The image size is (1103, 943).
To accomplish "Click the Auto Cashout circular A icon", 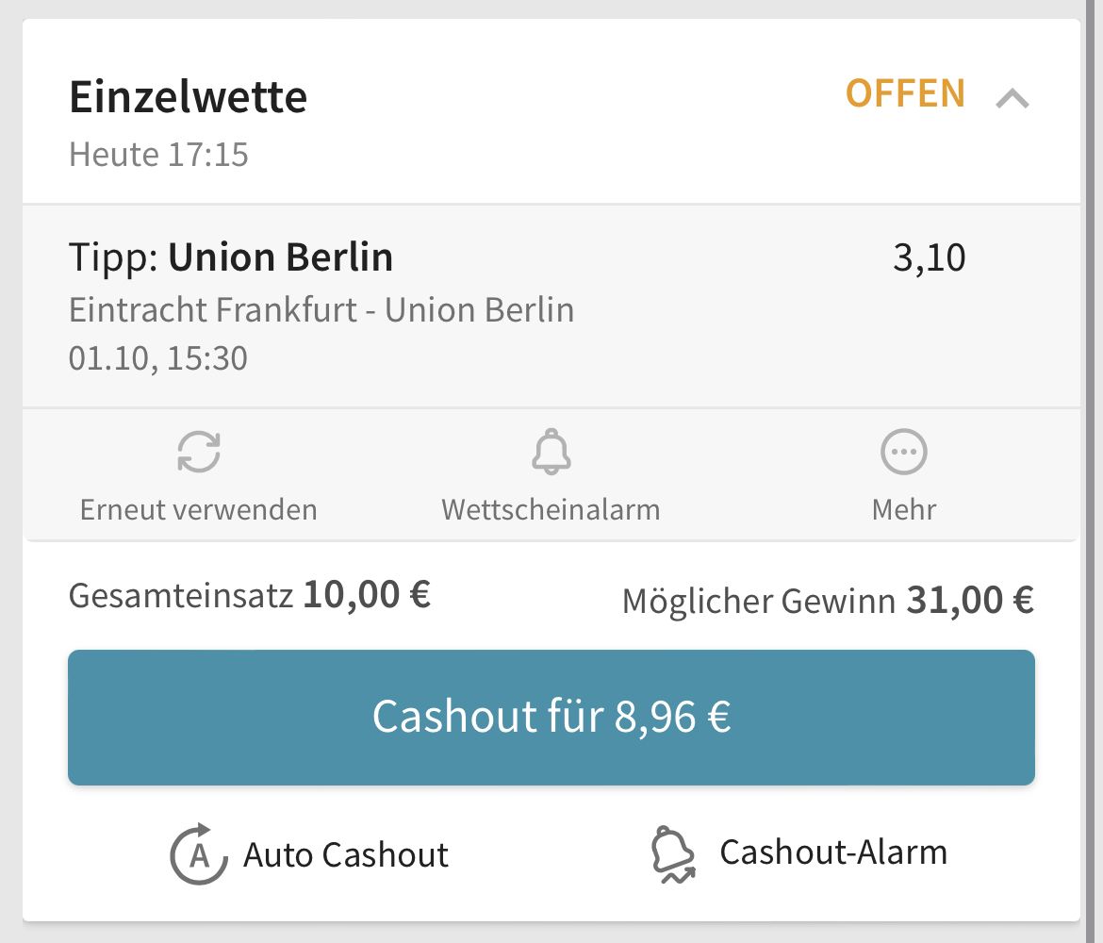I will point(199,853).
